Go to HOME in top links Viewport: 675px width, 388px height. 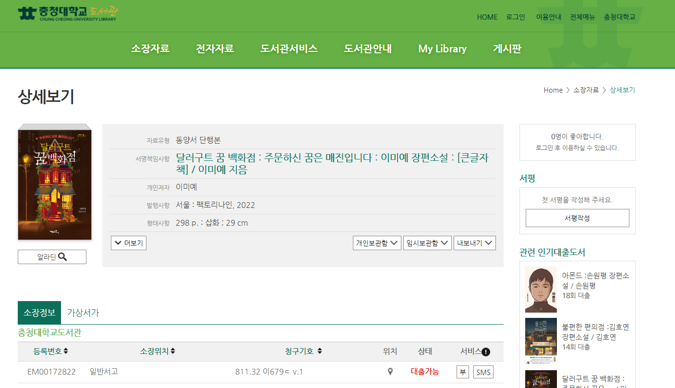487,17
